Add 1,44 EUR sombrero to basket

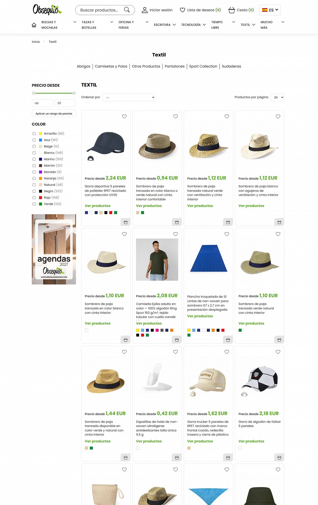(x=125, y=457)
